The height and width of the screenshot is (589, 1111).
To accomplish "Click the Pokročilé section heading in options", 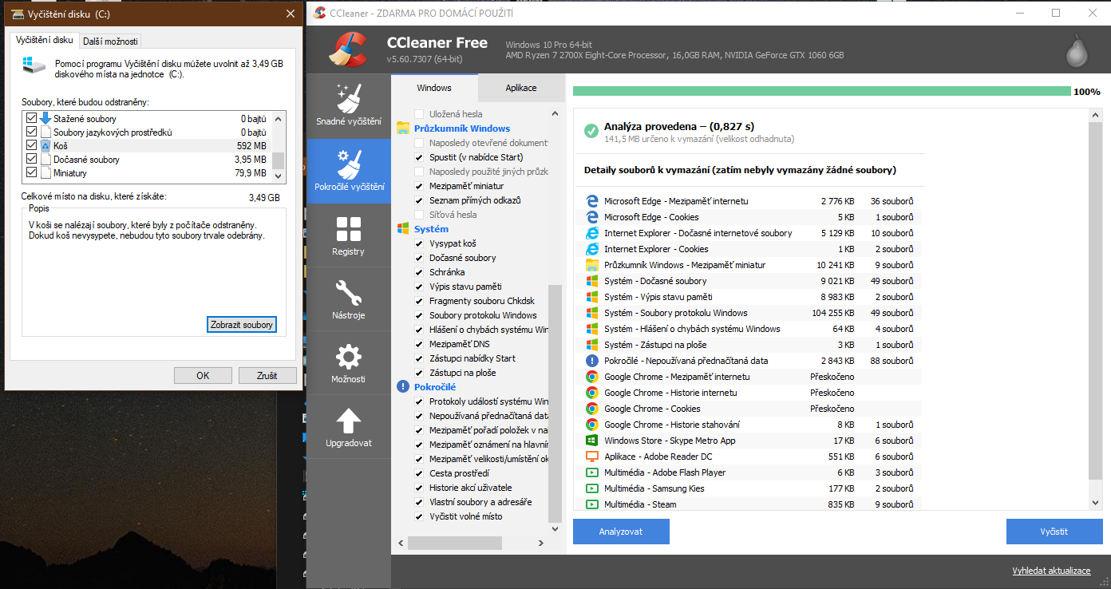I will coord(435,387).
